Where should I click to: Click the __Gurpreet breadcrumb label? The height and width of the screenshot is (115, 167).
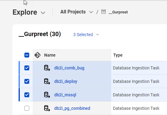118,12
